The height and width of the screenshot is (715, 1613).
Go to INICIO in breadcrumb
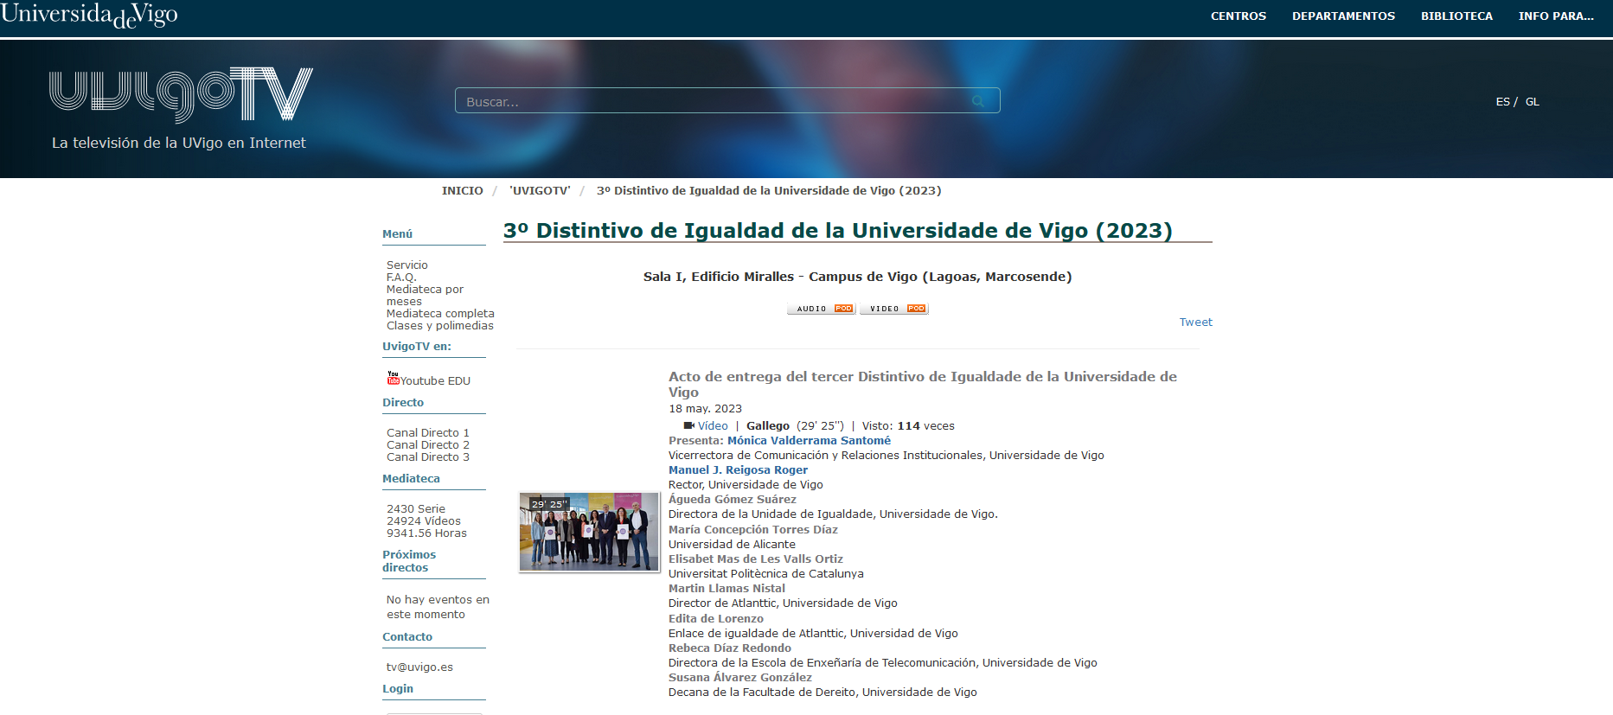[x=462, y=191]
